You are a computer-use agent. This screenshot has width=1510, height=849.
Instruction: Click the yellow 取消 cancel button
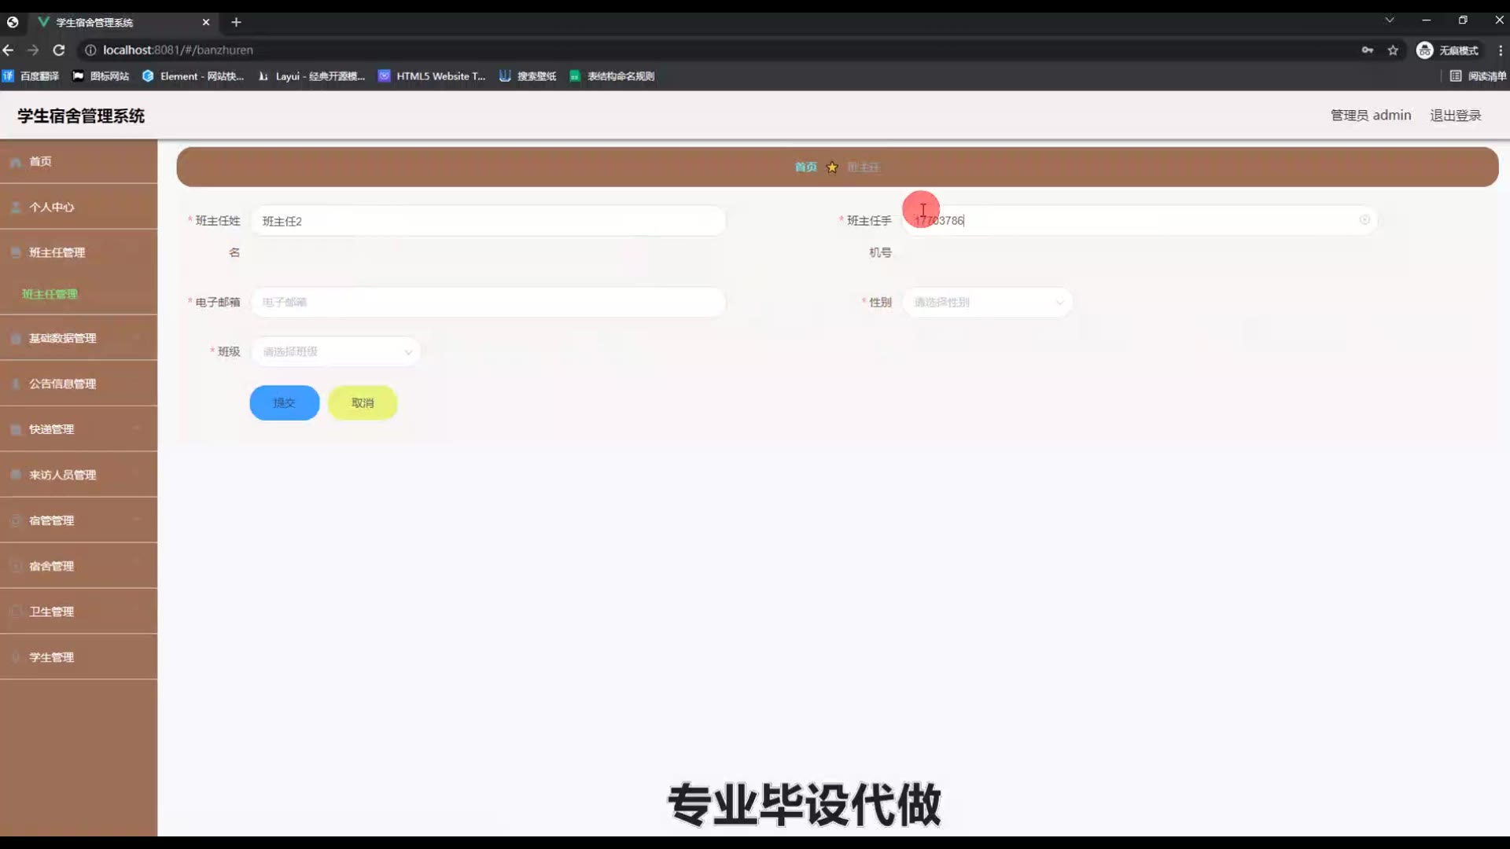pos(363,403)
